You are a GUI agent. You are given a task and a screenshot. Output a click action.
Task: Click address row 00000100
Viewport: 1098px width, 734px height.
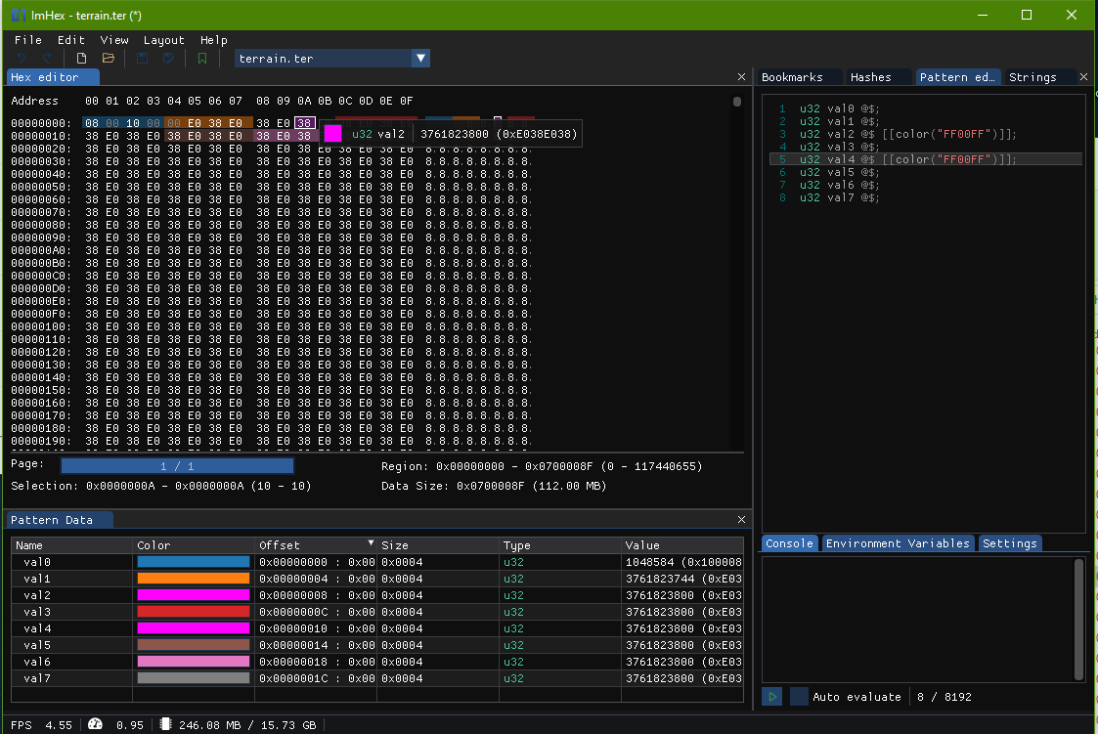coord(41,326)
